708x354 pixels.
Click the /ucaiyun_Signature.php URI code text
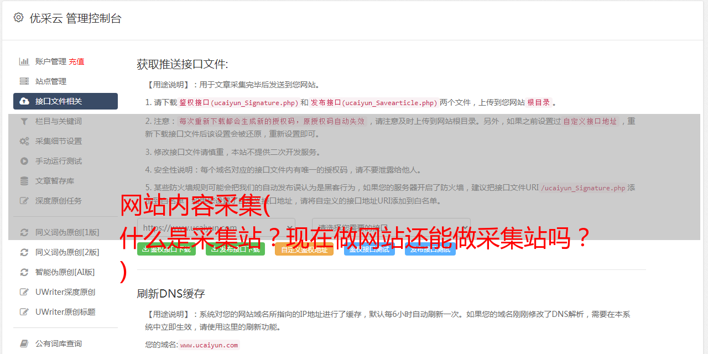[583, 188]
